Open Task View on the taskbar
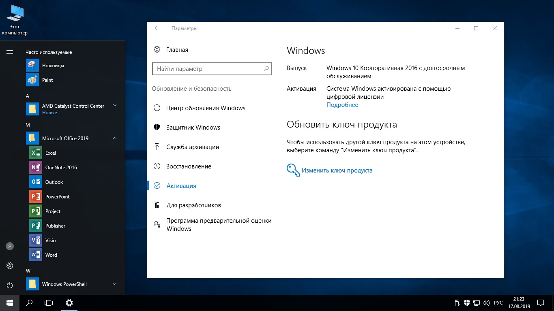Viewport: 554px width, 311px height. coord(49,302)
